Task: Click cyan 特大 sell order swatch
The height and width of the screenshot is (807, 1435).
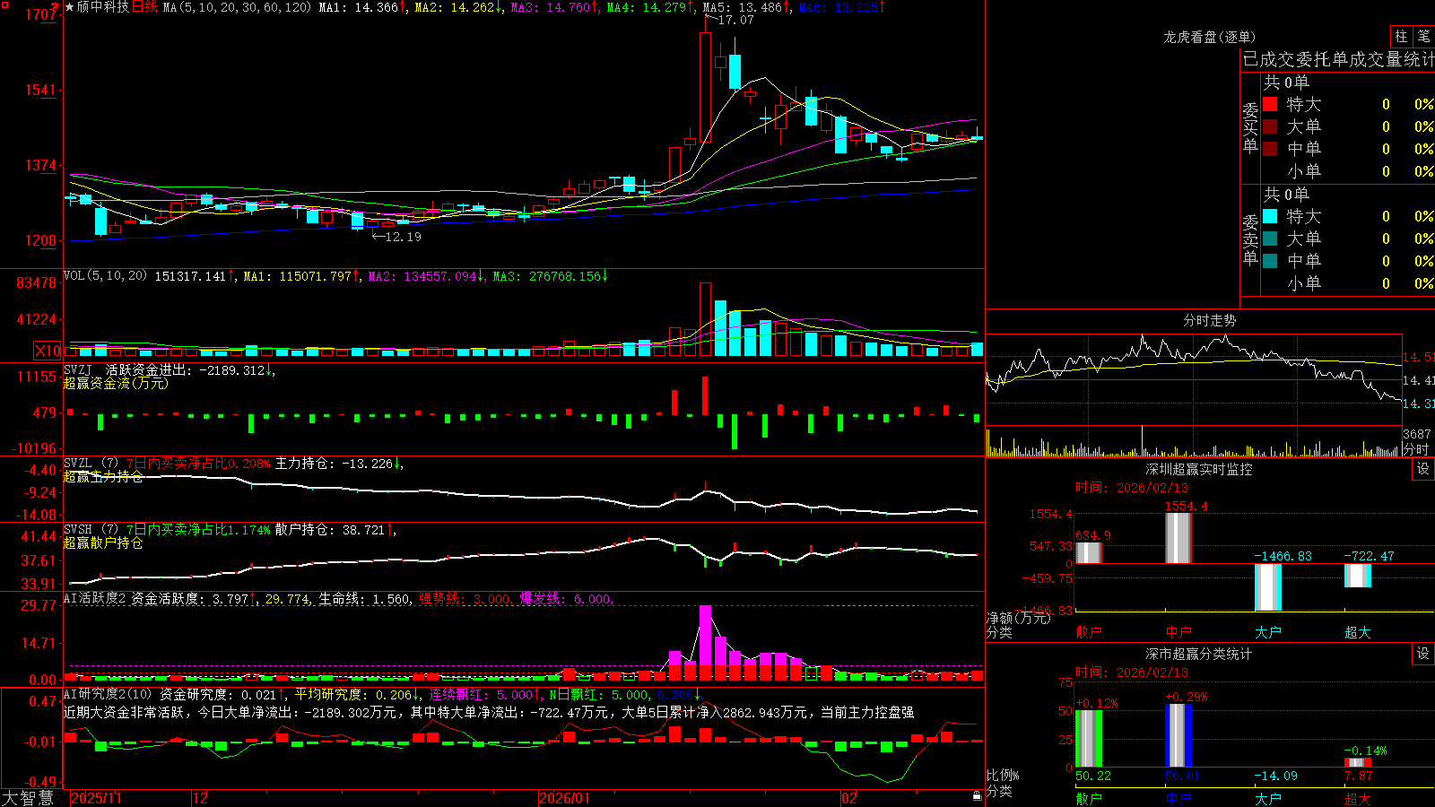Action: 1270,216
